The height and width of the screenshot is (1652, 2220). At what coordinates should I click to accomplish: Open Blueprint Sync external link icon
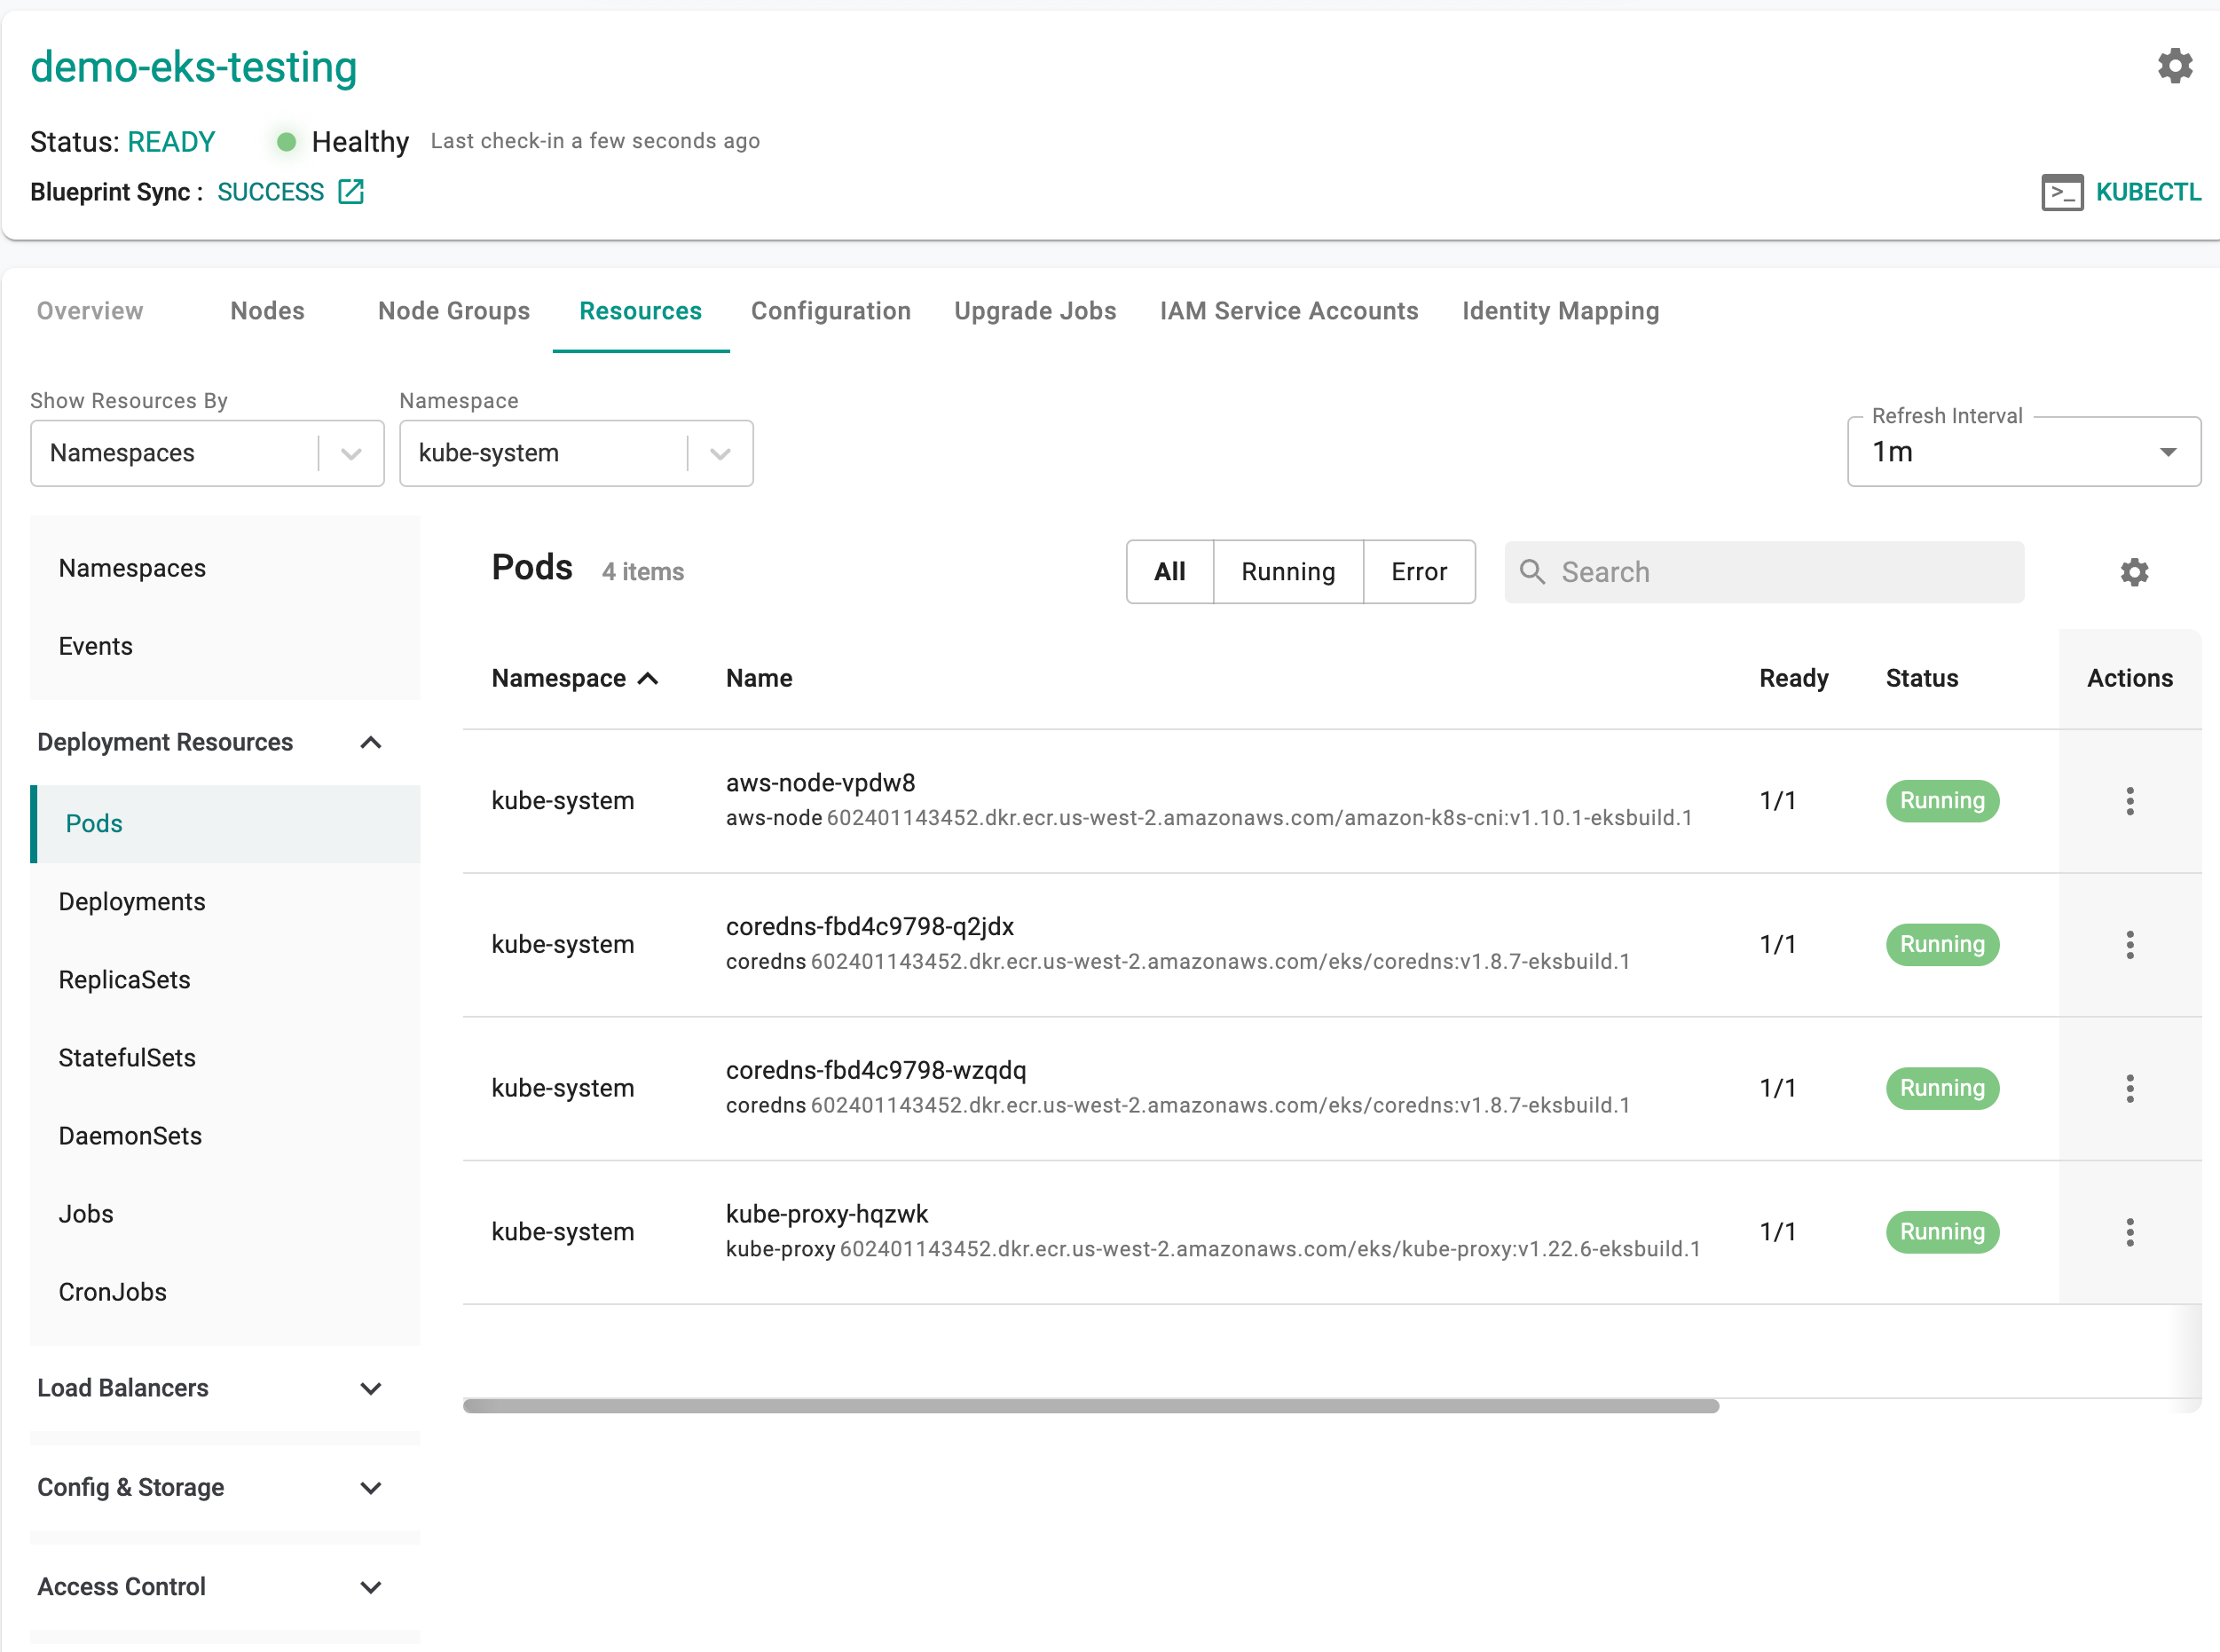351,191
